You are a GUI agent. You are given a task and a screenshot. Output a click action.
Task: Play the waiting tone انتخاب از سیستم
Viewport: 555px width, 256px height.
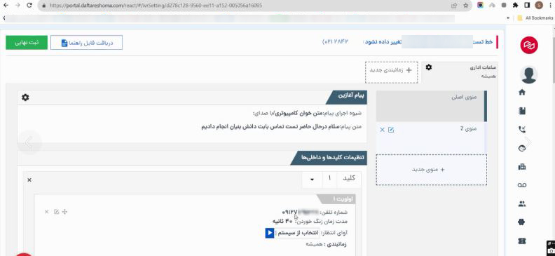pos(269,233)
